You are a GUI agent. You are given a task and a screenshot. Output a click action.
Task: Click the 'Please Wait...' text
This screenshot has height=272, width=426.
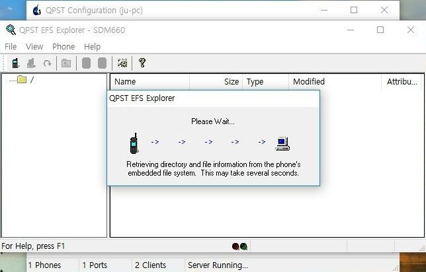coord(213,121)
